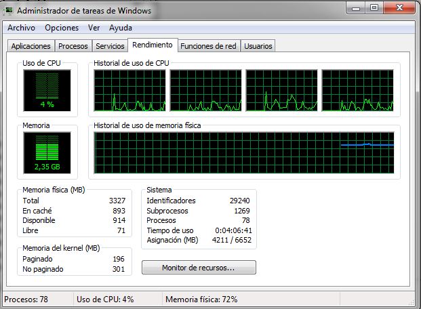
Task: Open Monitor de recursos button
Action: (x=199, y=268)
